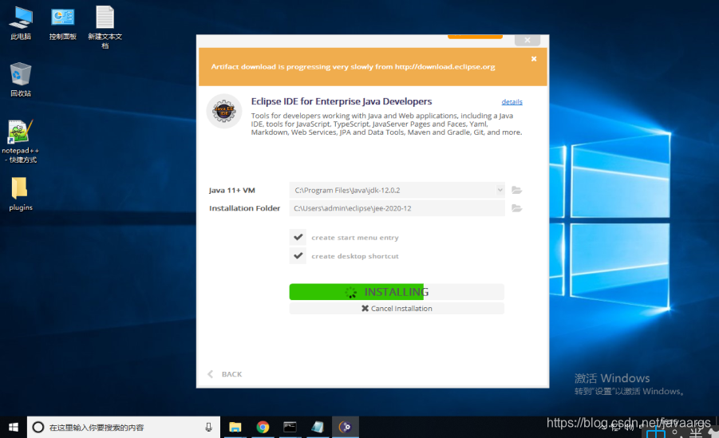This screenshot has width=719, height=438.
Task: Expand the Java 11+ VM dropdown
Action: click(x=500, y=190)
